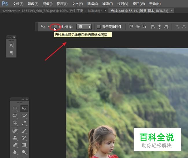
Task: Open the Paragraph panel (¶ icon)
Action: coord(11,53)
